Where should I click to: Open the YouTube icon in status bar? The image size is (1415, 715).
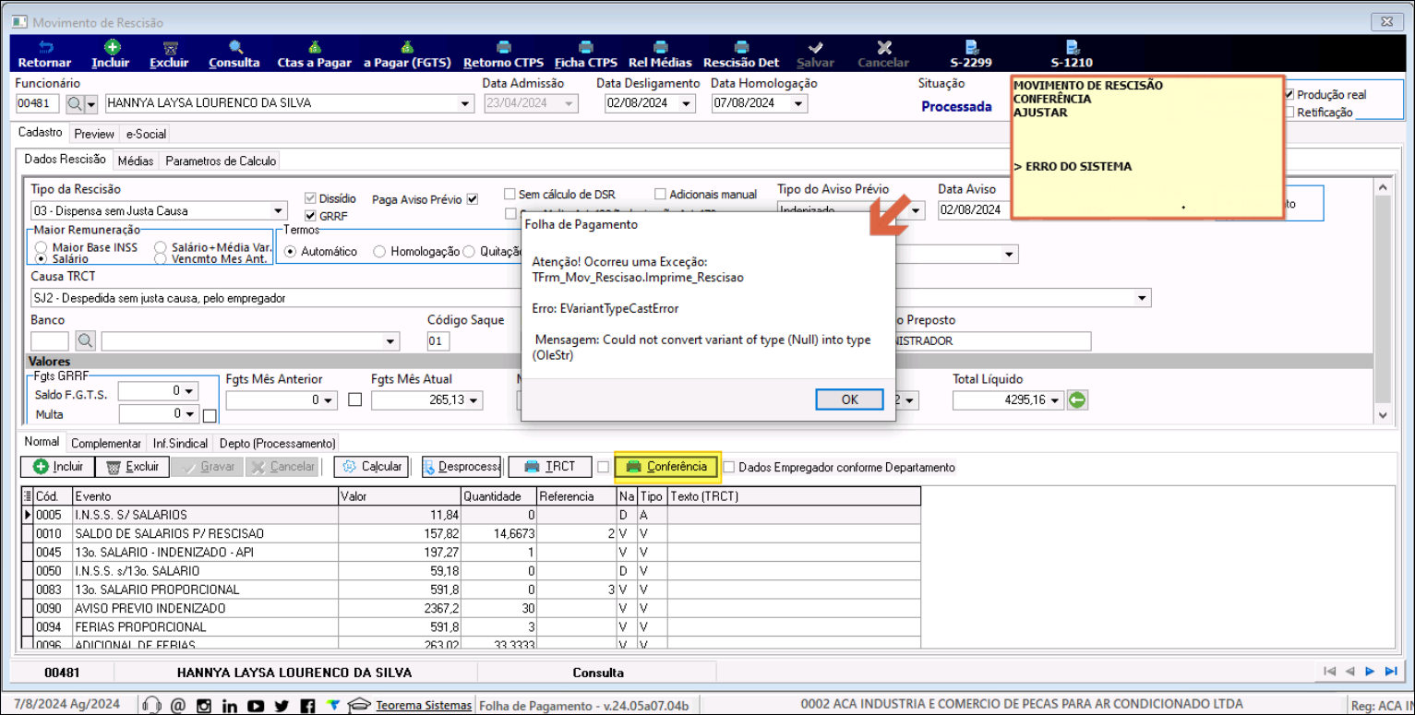coord(256,706)
